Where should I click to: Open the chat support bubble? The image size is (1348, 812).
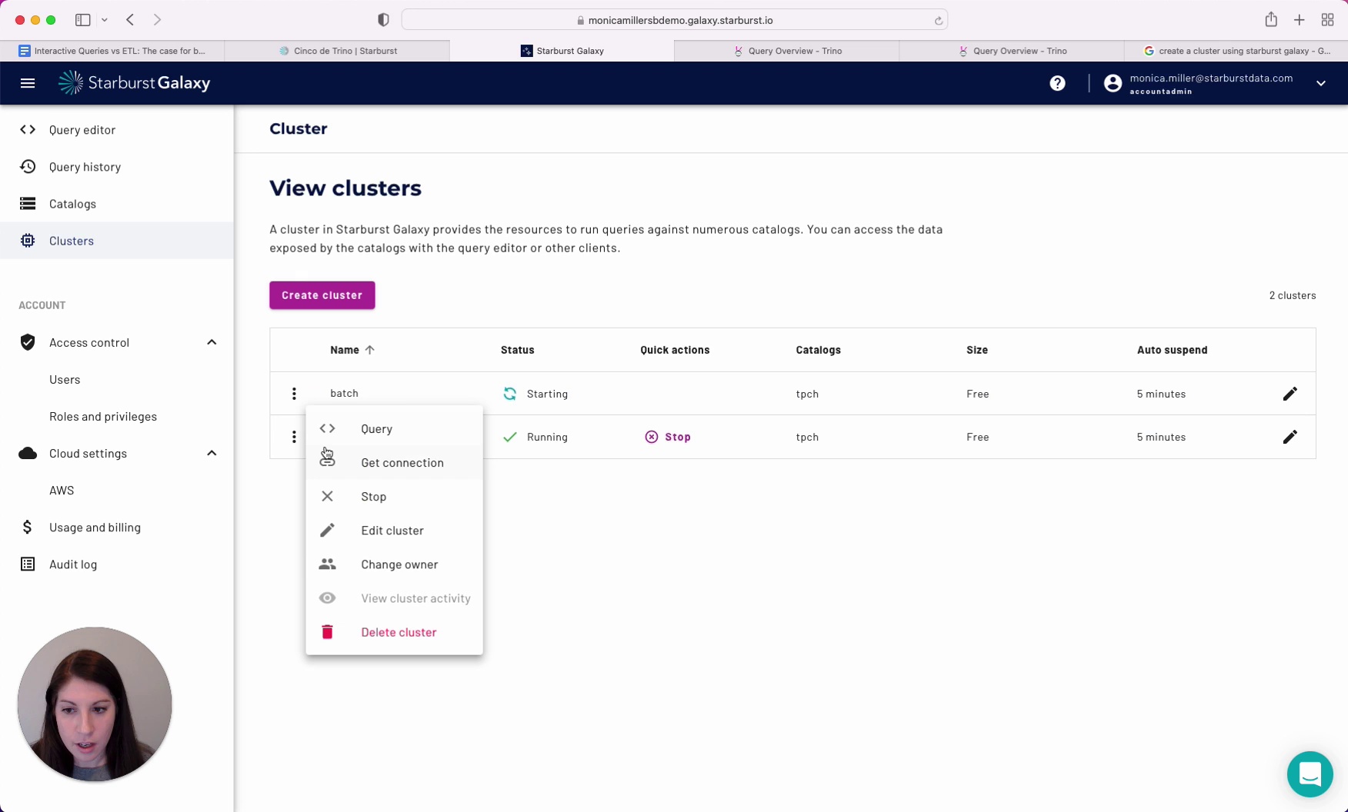(x=1310, y=774)
